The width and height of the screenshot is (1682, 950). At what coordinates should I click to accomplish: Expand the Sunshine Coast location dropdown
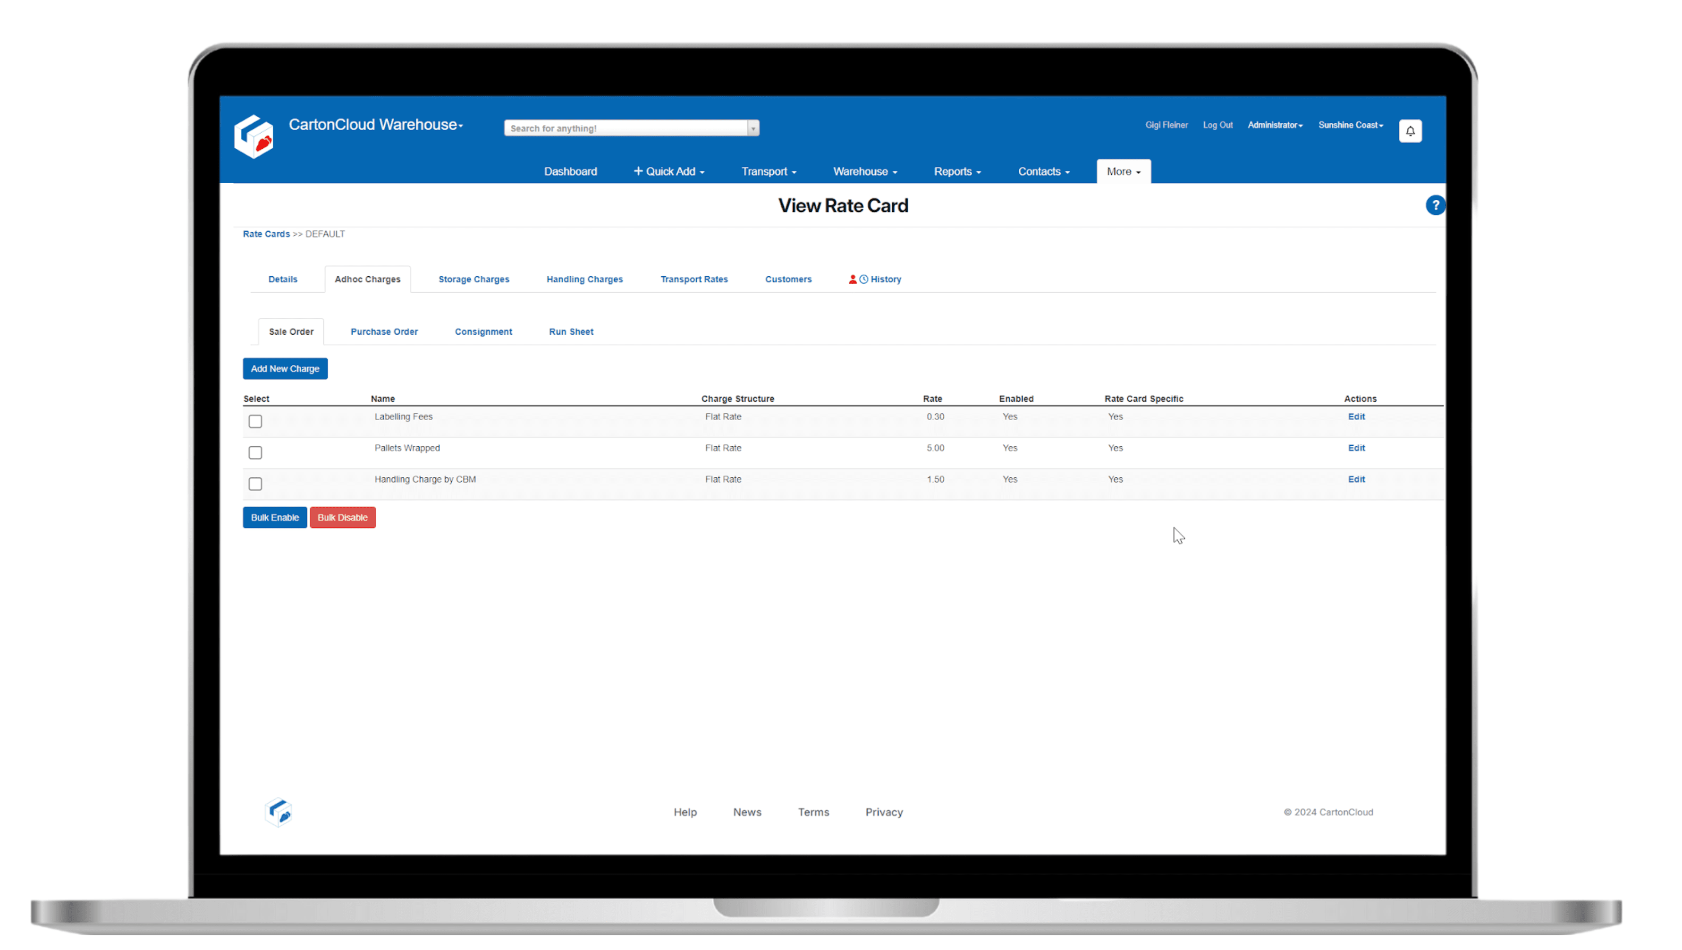point(1350,125)
